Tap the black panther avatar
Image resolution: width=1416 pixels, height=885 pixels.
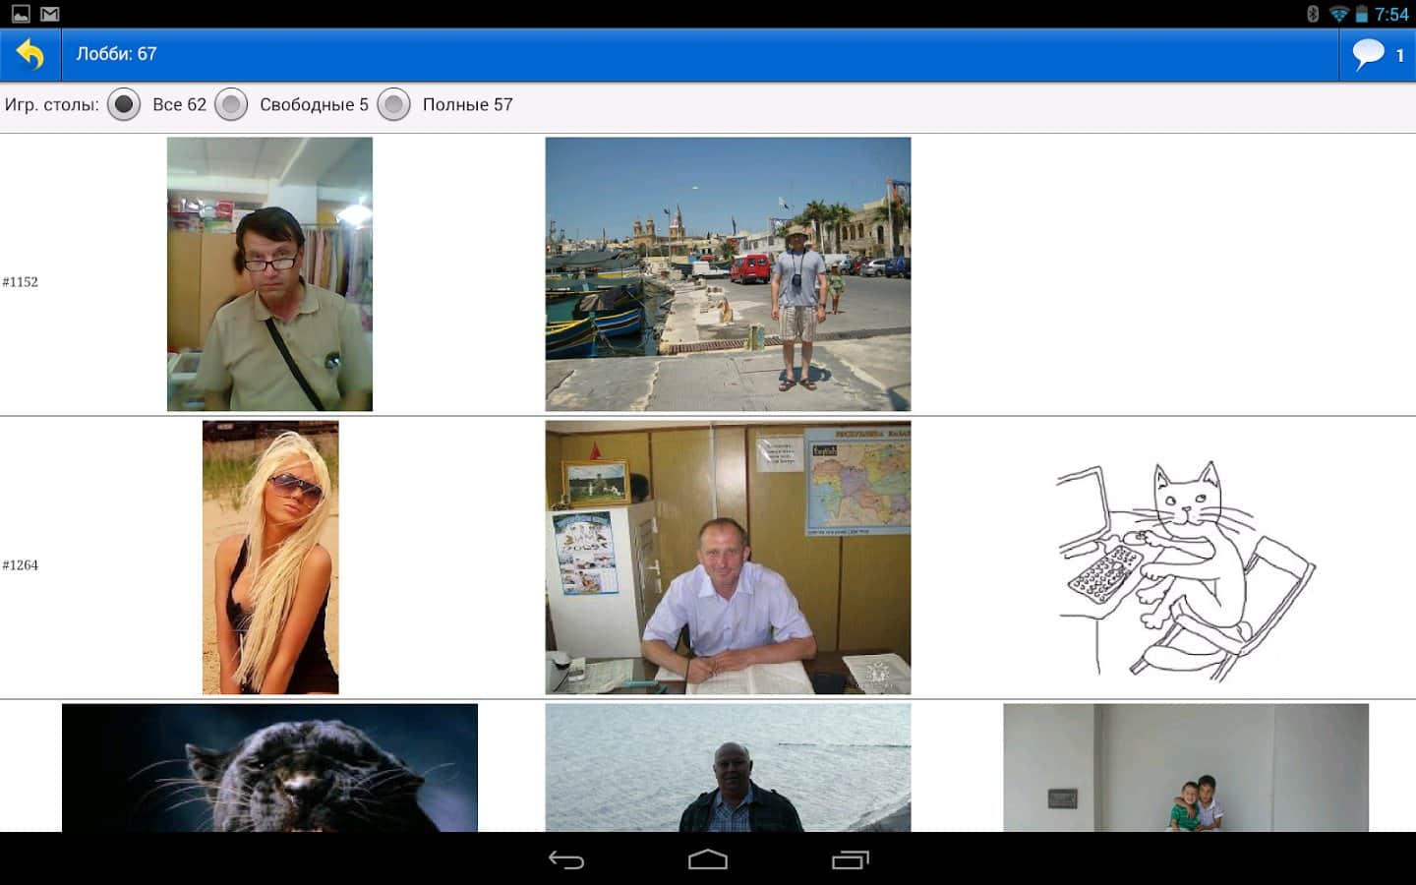[269, 768]
